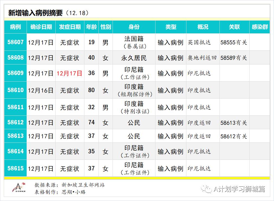Select case number 58609
Image resolution: width=274 pixels, height=201 pixels.
pyautogui.click(x=15, y=73)
